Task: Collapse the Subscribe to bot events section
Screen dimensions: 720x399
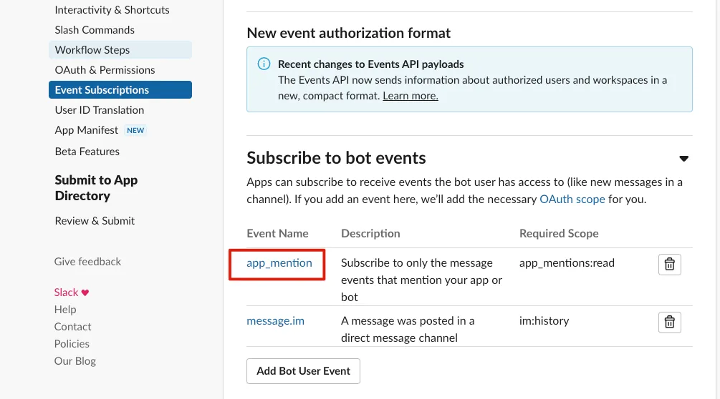Action: click(x=683, y=159)
